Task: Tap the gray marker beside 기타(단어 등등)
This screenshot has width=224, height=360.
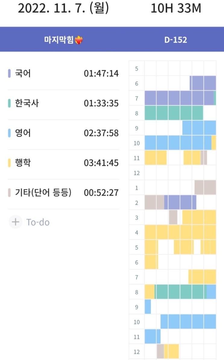Action: pos(9,193)
